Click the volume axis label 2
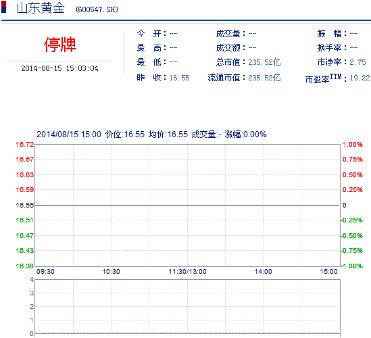371x338 pixels. pos(32,306)
